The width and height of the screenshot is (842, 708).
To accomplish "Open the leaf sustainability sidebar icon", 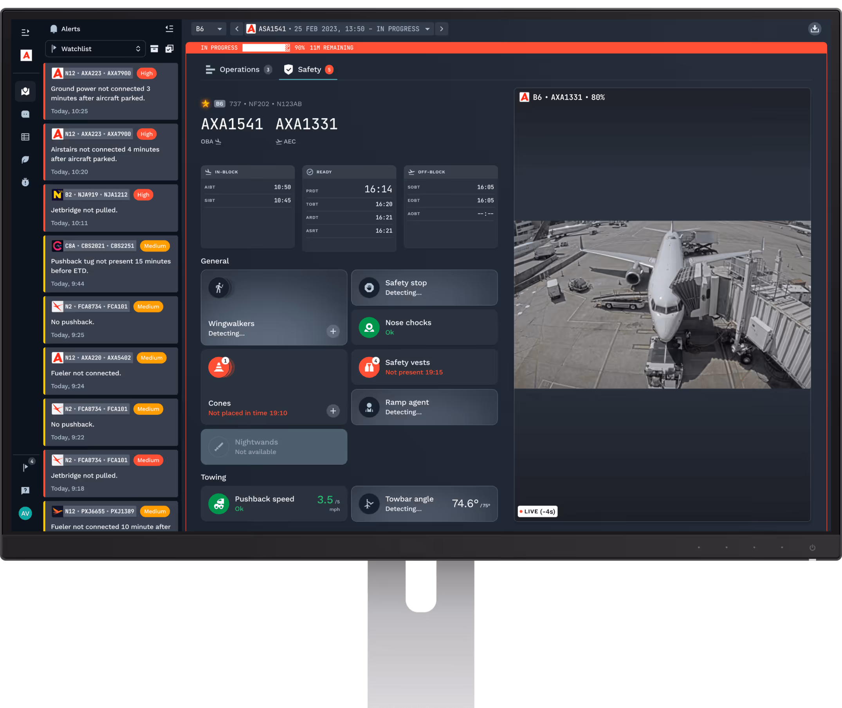I will click(25, 160).
